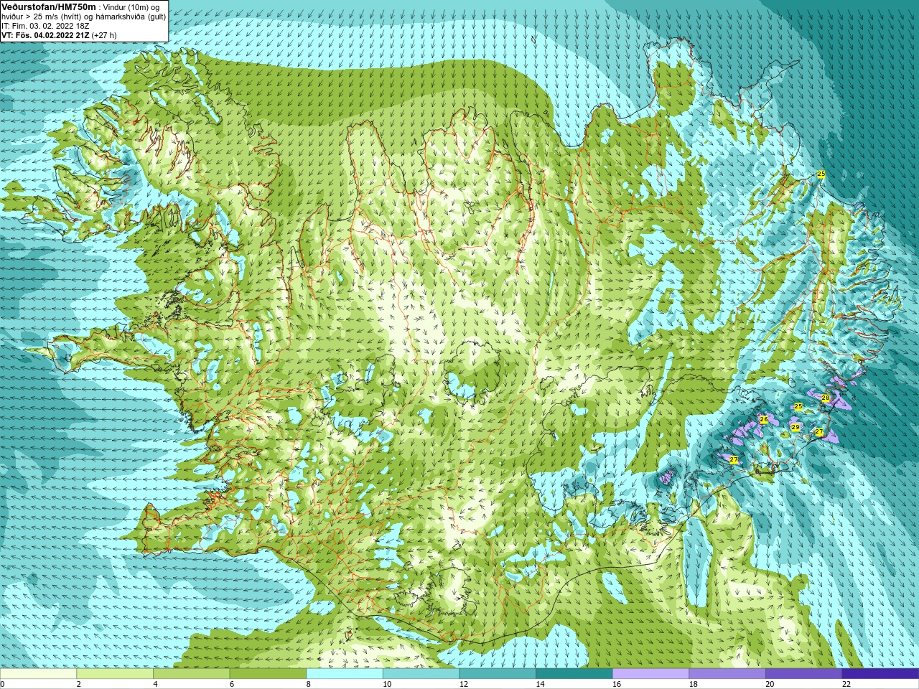Select the 12–14 m/s teal legend swatch
This screenshot has width=919, height=689.
click(x=498, y=674)
